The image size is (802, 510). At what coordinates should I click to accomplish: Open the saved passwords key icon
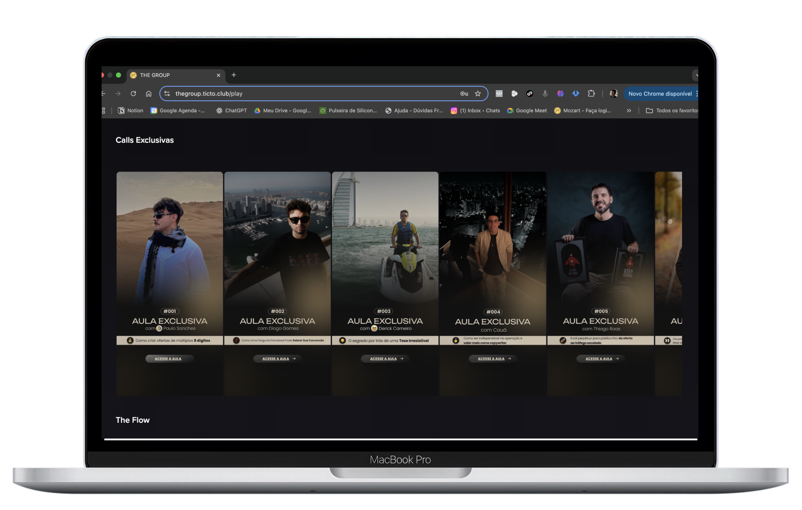pos(464,94)
